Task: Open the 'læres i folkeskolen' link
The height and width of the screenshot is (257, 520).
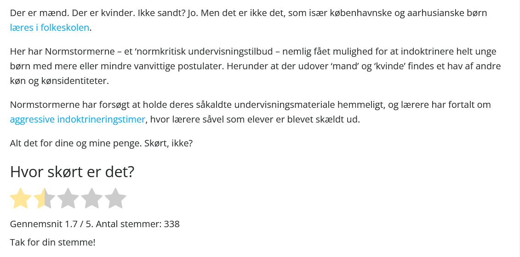Action: click(x=49, y=28)
